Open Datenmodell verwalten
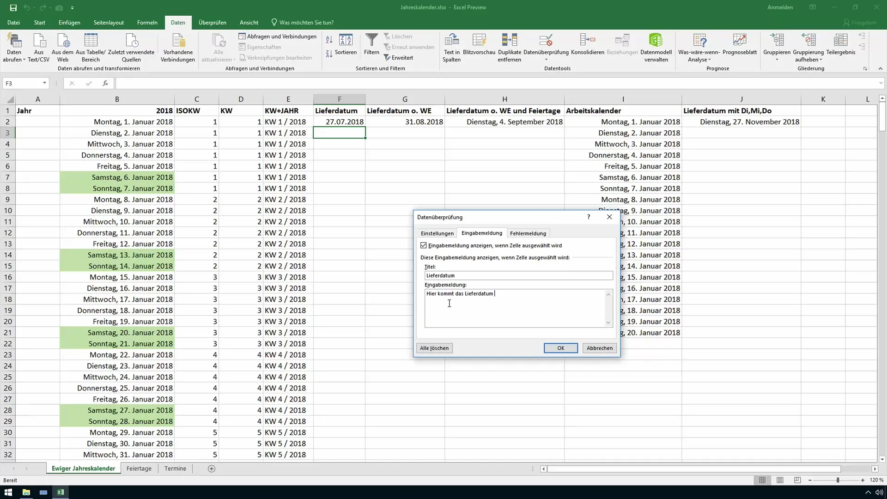This screenshot has height=499, width=887. click(656, 48)
